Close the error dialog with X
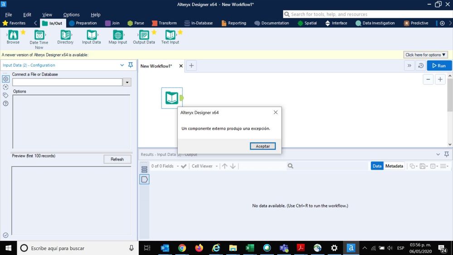Screen dimensions: 453x255 click(x=276, y=112)
